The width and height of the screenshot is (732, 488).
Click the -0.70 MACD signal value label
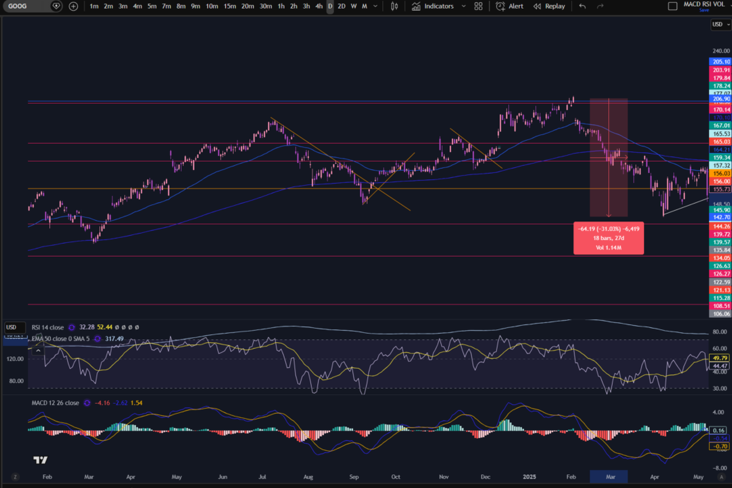pyautogui.click(x=719, y=447)
